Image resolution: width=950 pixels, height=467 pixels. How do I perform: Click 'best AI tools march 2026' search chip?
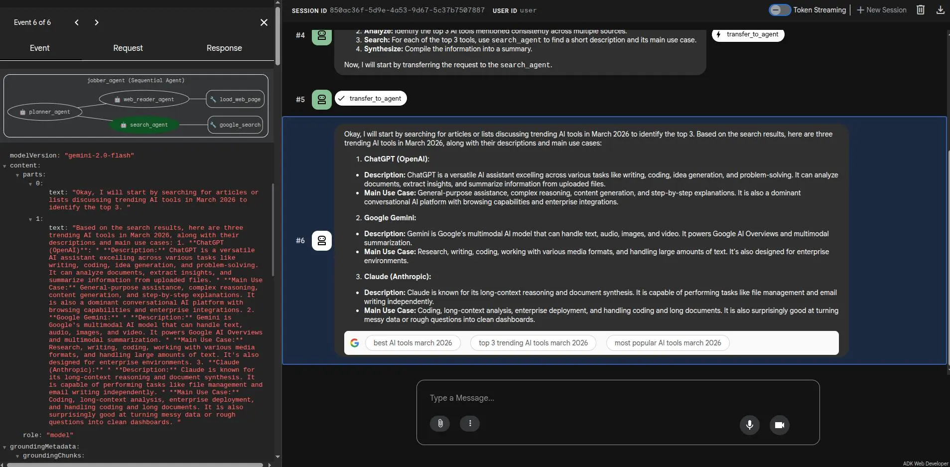(x=412, y=343)
